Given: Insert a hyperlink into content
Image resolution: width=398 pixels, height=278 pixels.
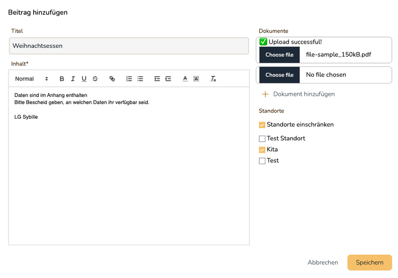Looking at the screenshot, I should (x=112, y=79).
